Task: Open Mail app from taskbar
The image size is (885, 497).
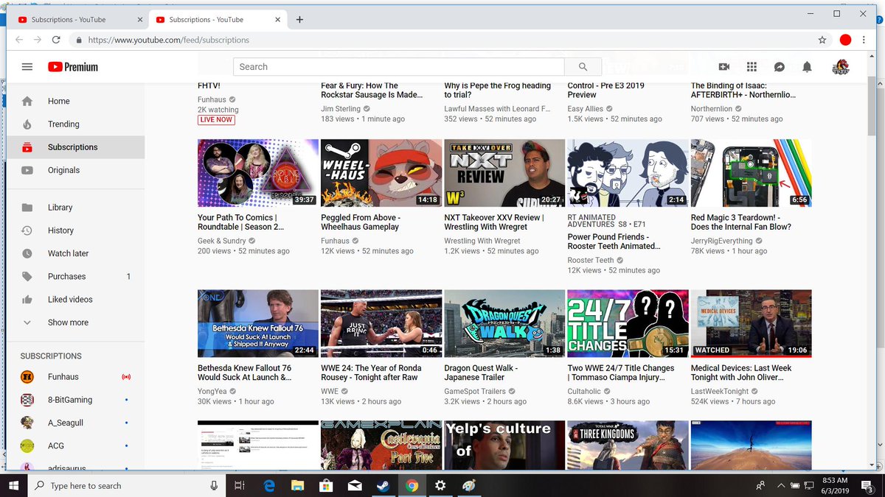Action: (x=355, y=485)
